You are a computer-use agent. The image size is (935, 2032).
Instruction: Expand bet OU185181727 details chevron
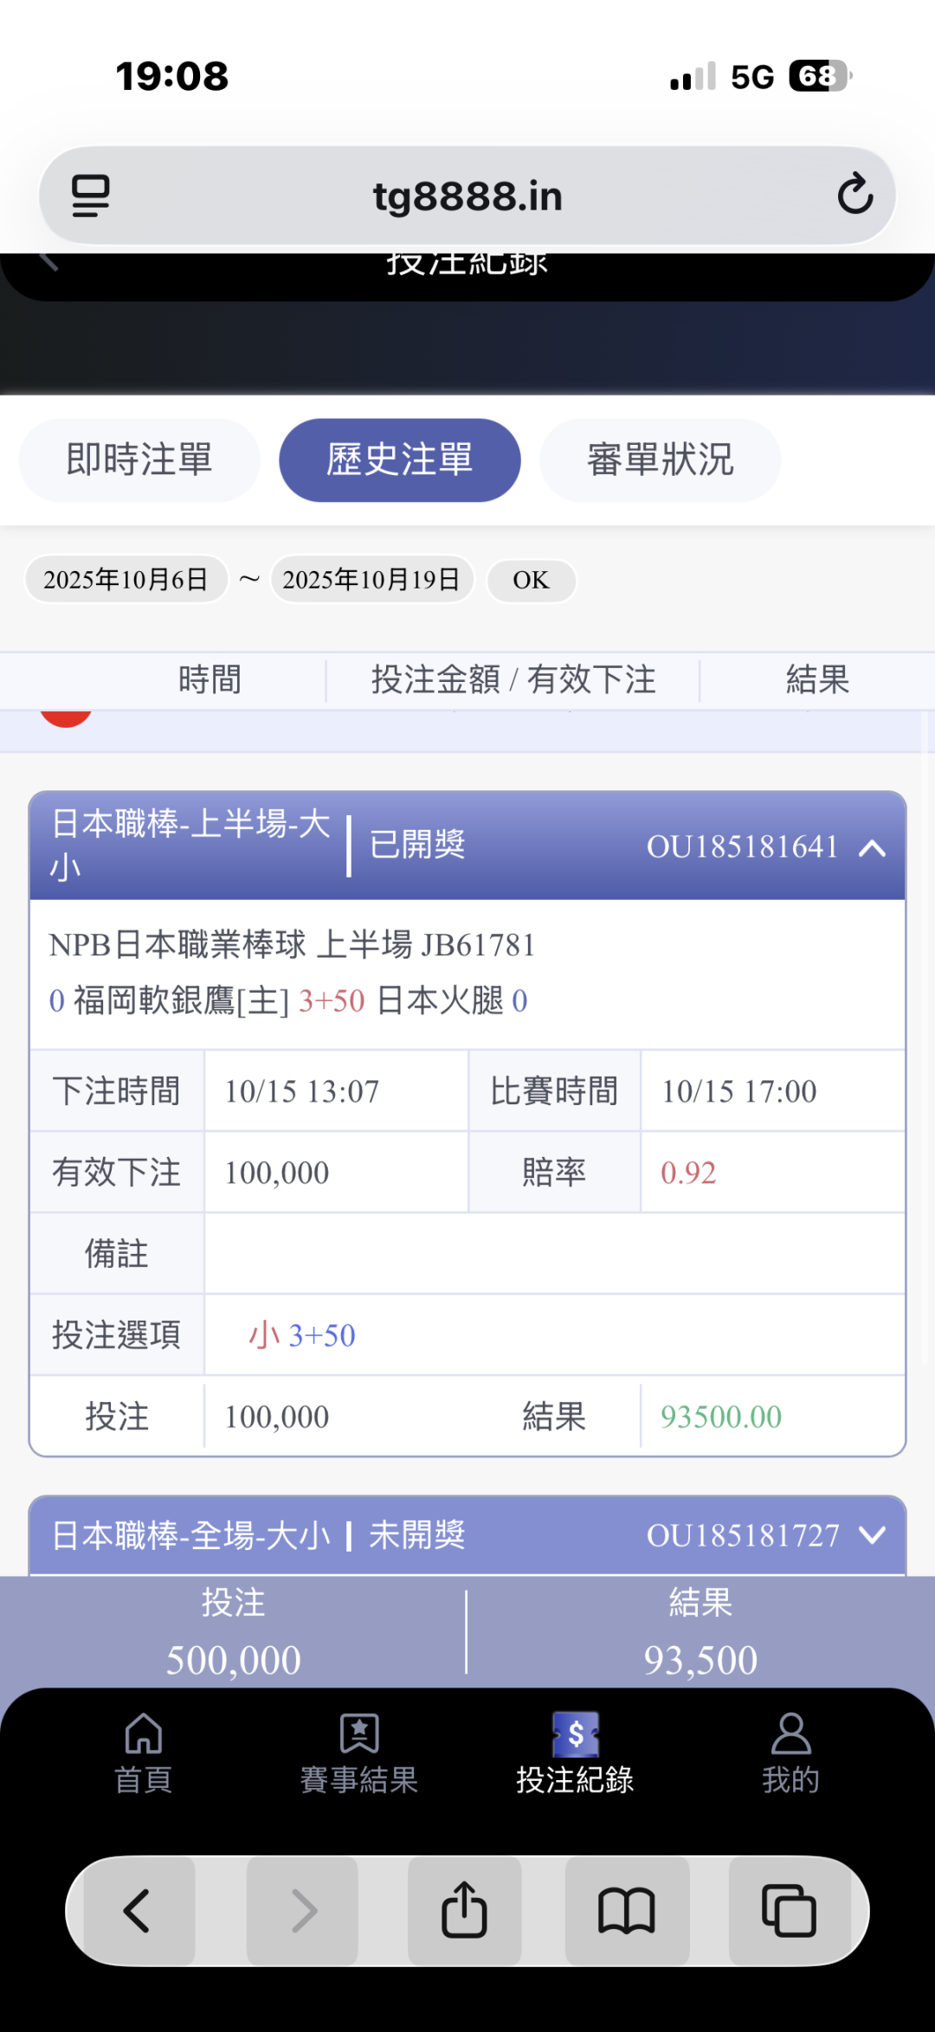point(872,1535)
